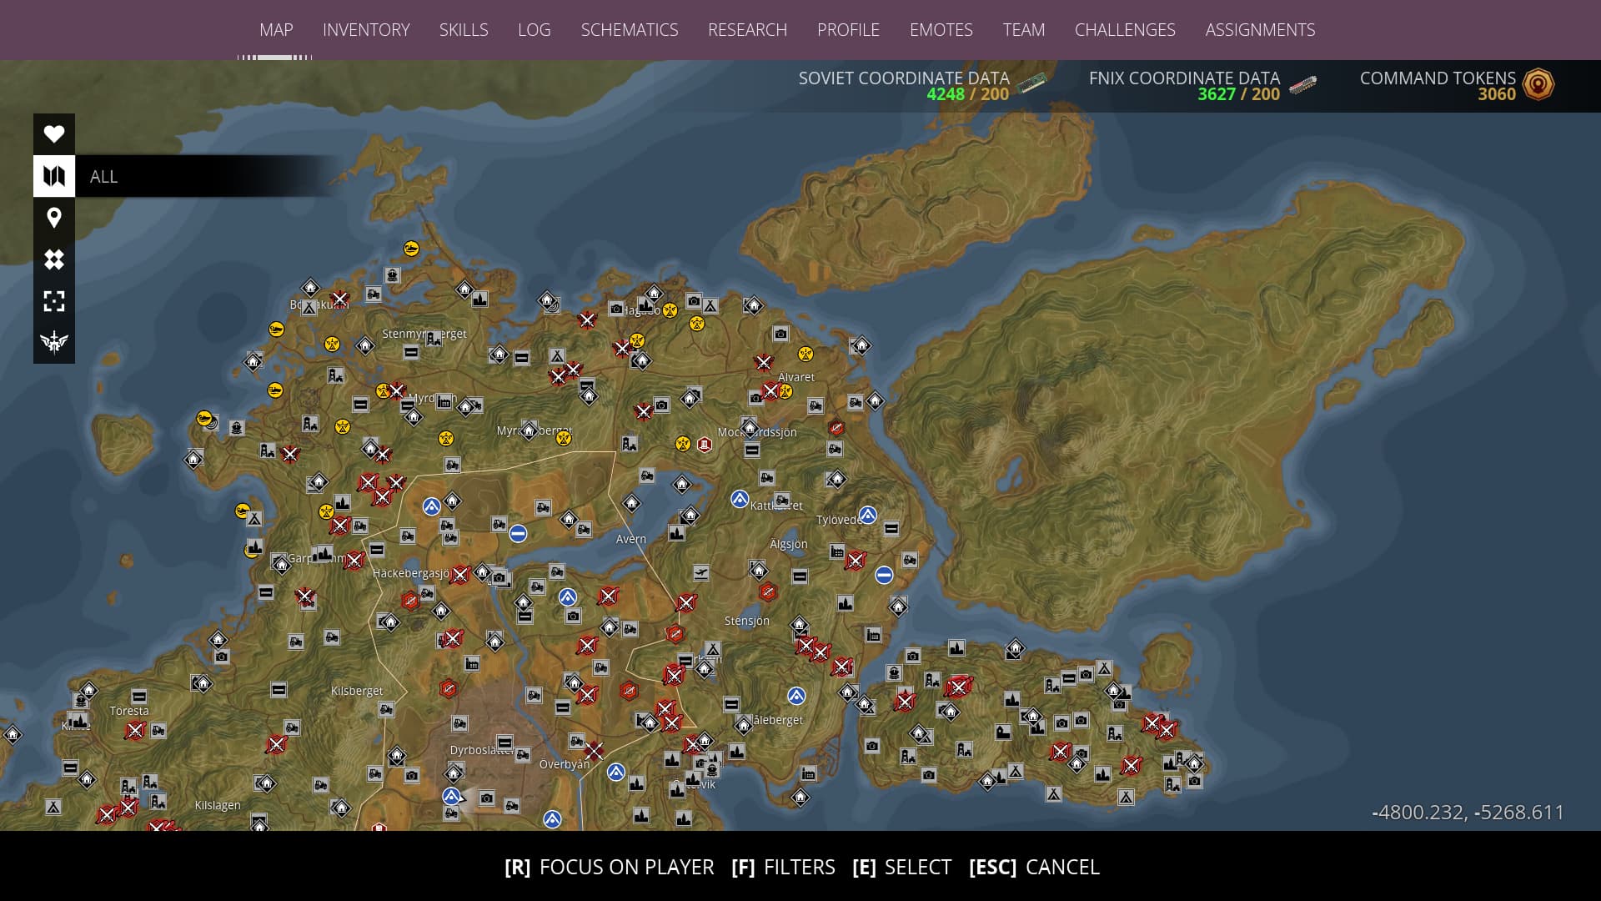Open the EMOTES tab

(x=941, y=30)
